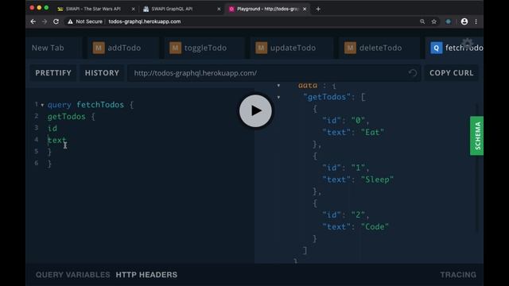Open HTTP HEADERS panel
509x286 pixels.
click(146, 275)
